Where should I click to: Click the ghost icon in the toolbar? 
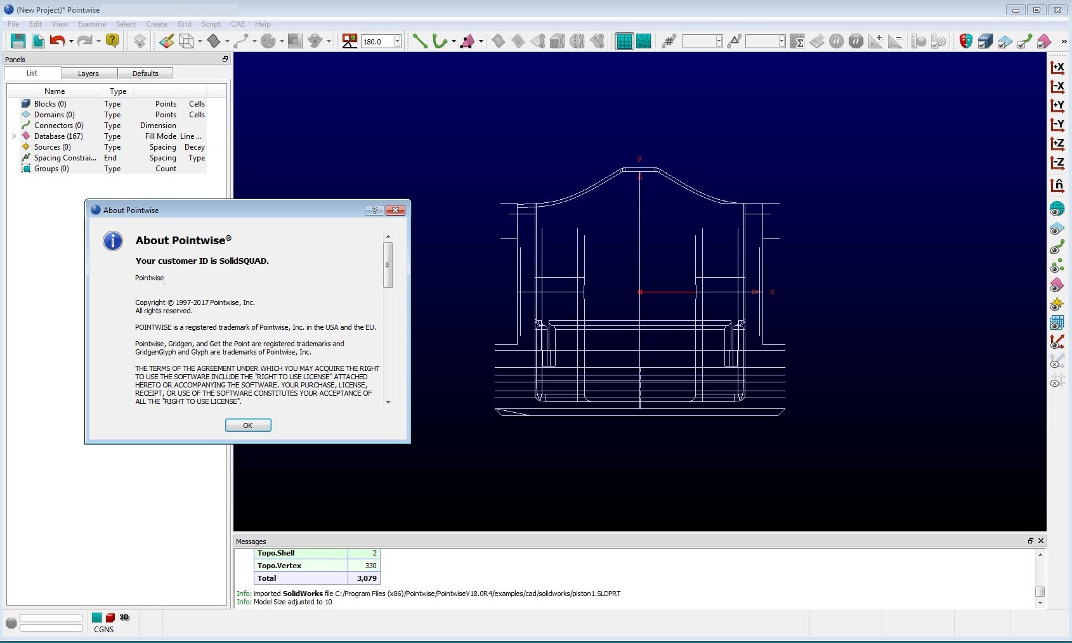[315, 41]
